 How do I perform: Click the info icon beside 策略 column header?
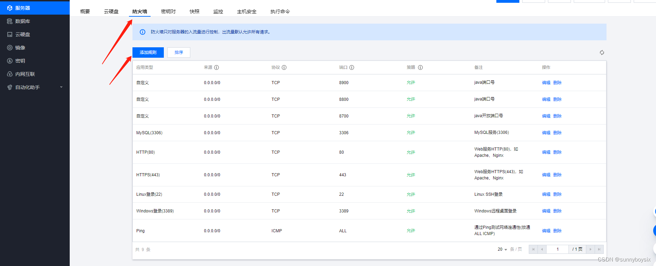pos(420,67)
